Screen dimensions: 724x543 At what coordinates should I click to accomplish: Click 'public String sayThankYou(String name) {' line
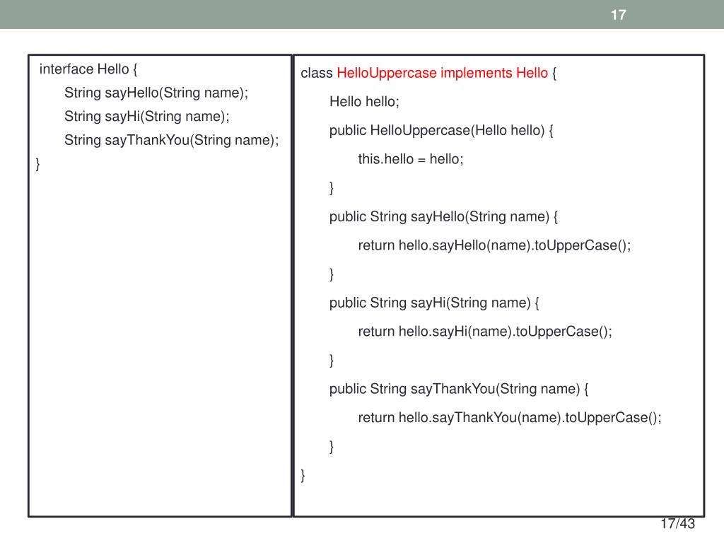pos(459,390)
